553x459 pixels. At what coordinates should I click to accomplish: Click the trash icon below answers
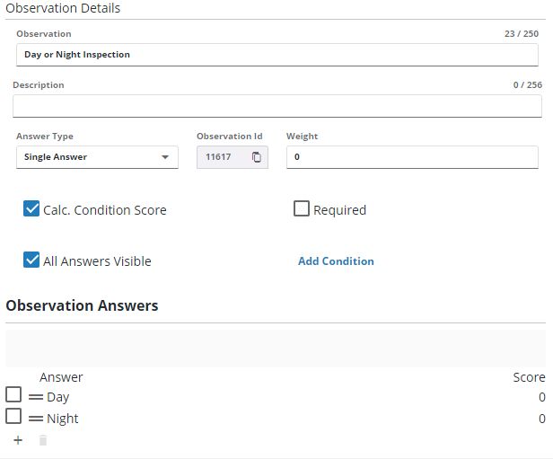pos(43,440)
